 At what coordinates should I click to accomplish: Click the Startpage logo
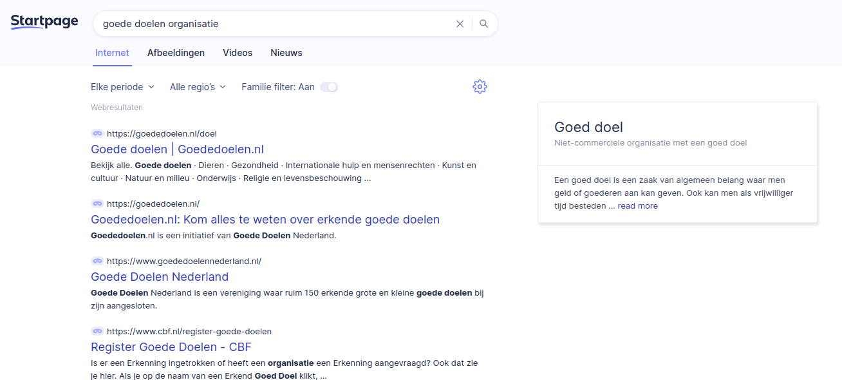click(x=44, y=23)
